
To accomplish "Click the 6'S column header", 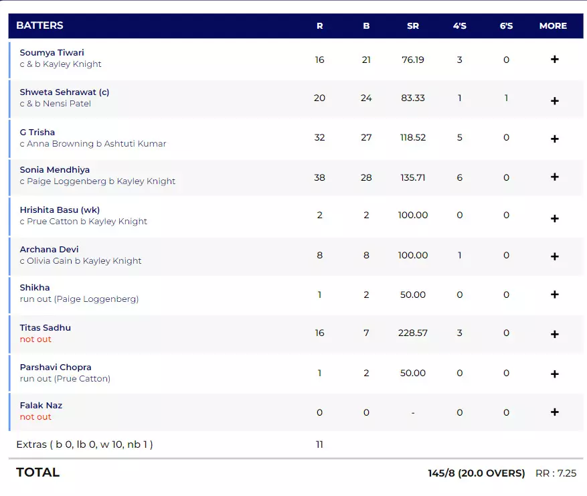I will point(506,26).
